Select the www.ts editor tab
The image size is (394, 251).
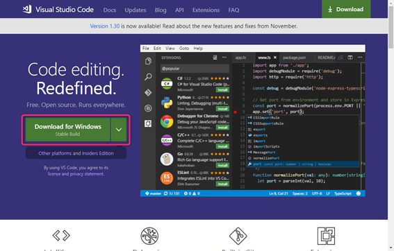pos(264,58)
